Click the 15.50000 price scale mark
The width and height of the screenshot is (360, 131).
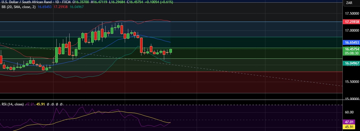coord(352,81)
